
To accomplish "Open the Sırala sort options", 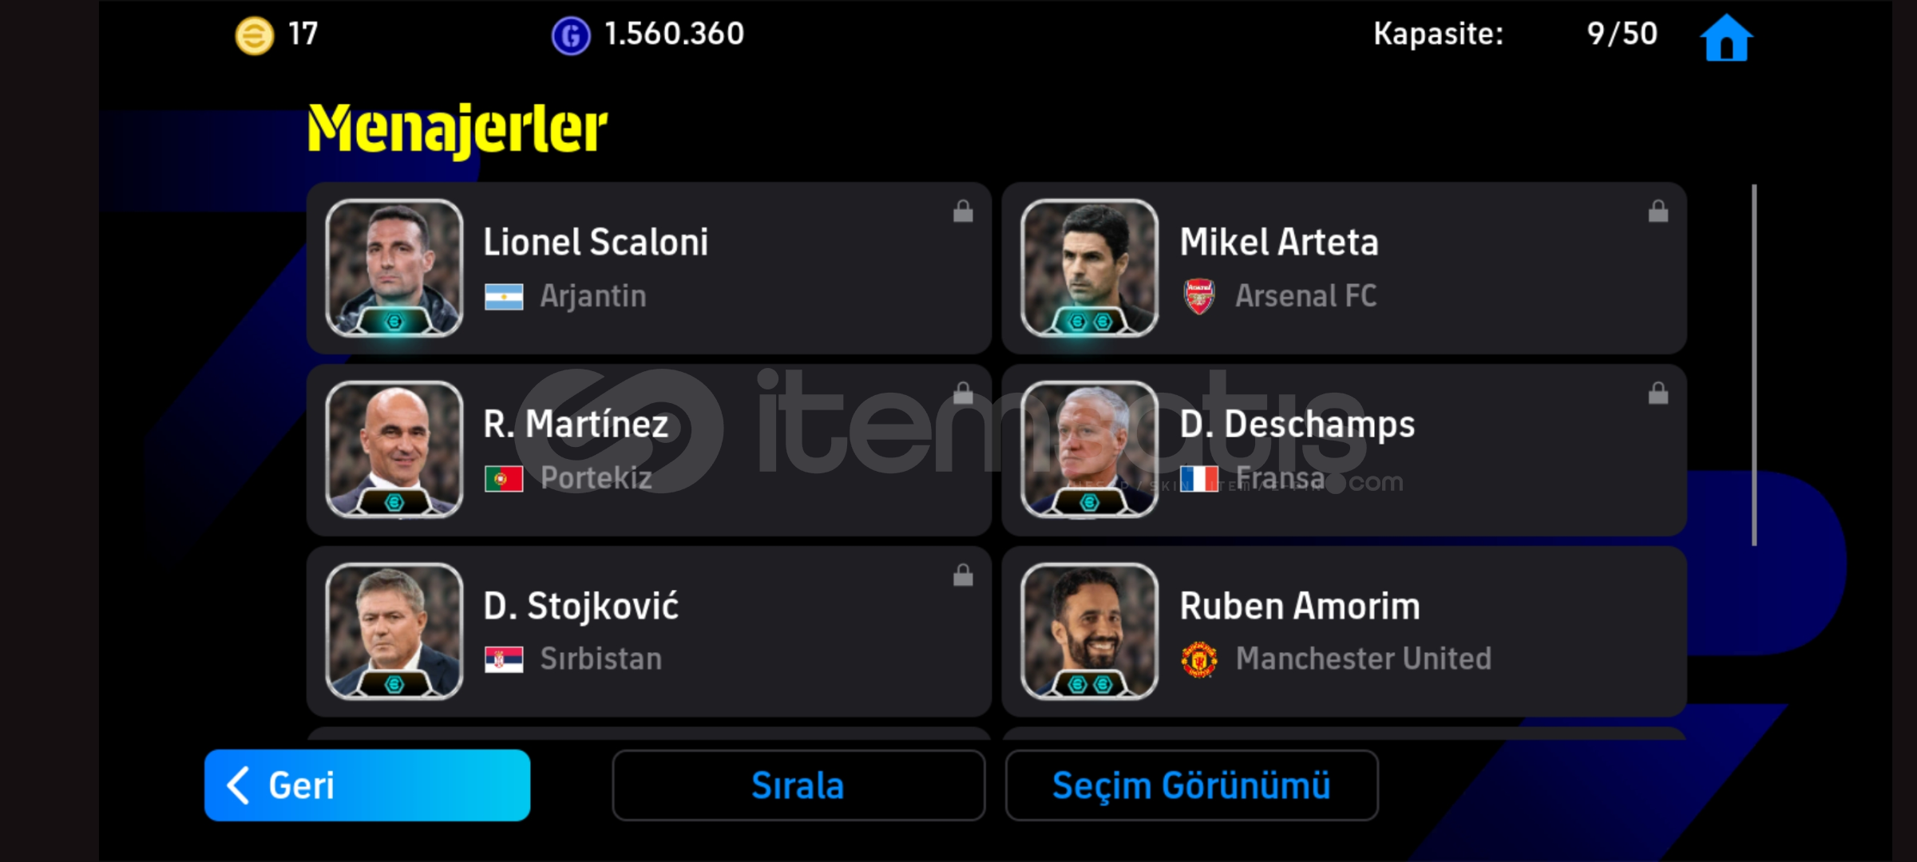I will pyautogui.click(x=798, y=785).
